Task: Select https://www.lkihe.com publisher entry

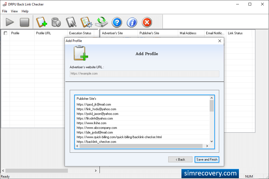Action: [x=142, y=123]
